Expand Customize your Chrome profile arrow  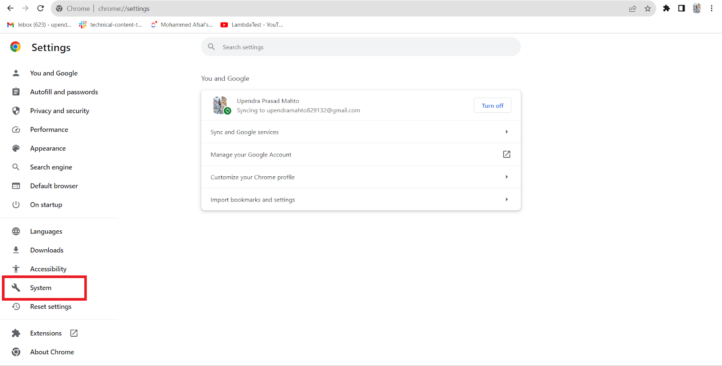[x=507, y=177]
